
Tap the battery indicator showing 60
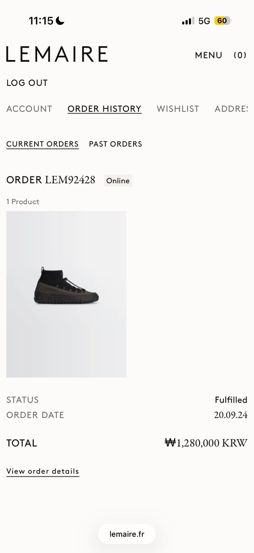[x=223, y=21]
